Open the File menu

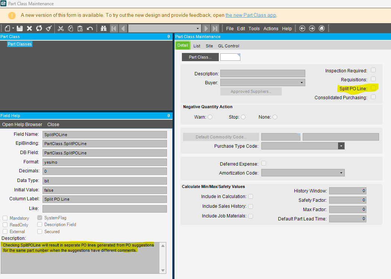coord(230,29)
